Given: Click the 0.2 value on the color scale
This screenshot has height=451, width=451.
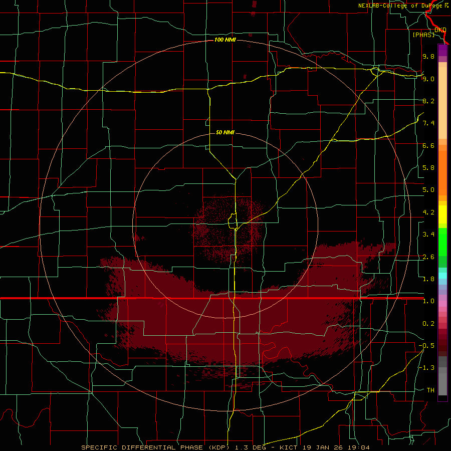Looking at the screenshot, I should tap(428, 324).
